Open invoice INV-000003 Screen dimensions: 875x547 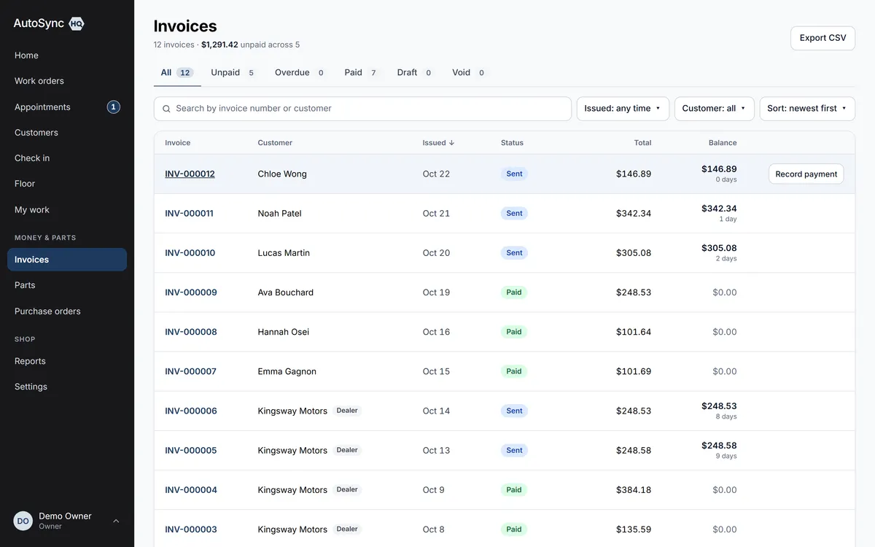[190, 529]
